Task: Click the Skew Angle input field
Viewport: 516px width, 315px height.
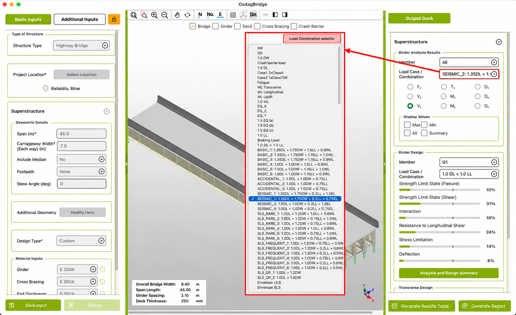Action: coord(81,184)
